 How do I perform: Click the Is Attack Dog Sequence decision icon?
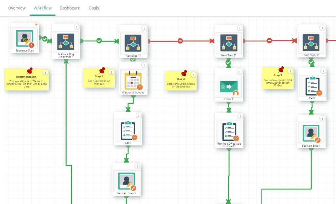67,41
